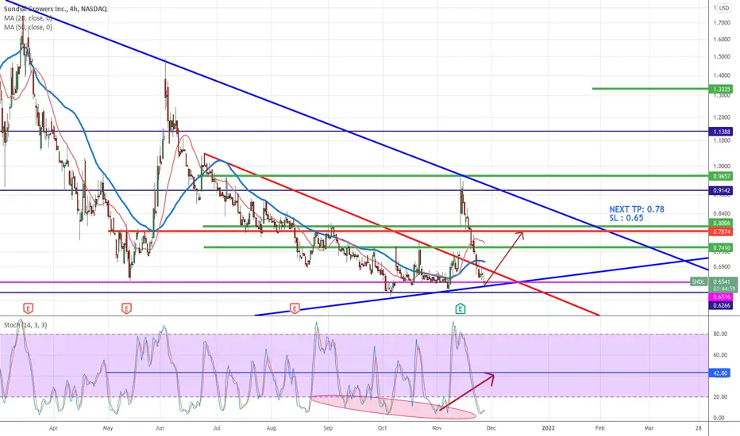The height and width of the screenshot is (436, 740).
Task: Click the 1.1388 price level label
Action: (x=721, y=132)
